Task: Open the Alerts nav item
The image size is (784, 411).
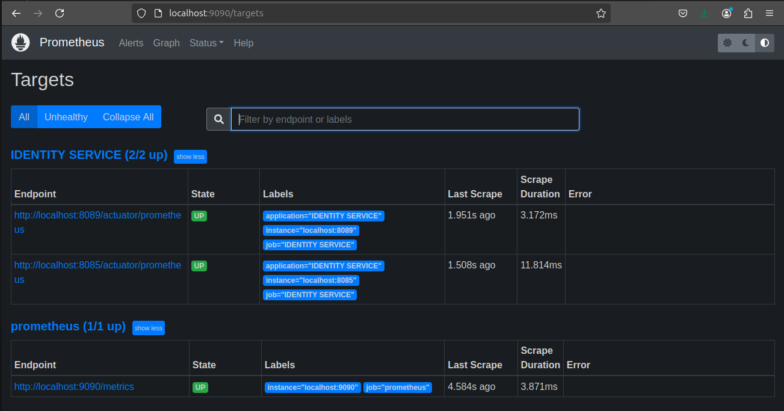Action: coord(131,43)
